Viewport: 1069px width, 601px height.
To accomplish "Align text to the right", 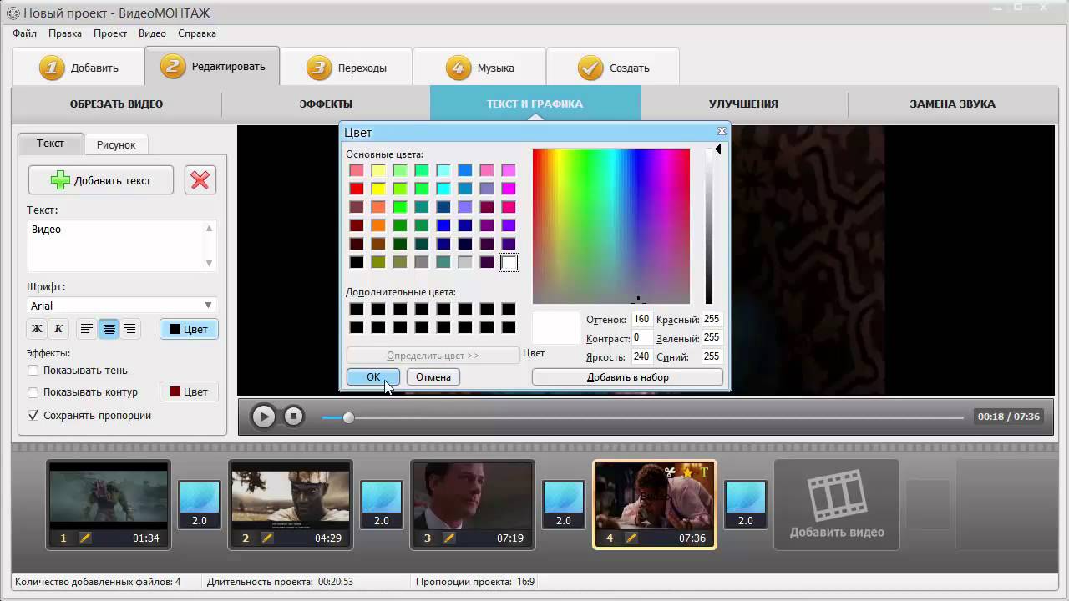I will point(129,329).
